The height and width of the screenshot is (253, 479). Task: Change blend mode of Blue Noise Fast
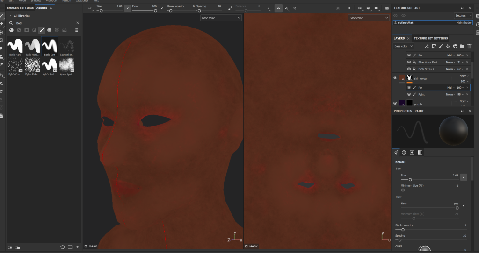point(450,62)
